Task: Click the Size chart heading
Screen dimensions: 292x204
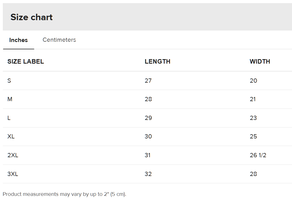Action: pos(31,17)
